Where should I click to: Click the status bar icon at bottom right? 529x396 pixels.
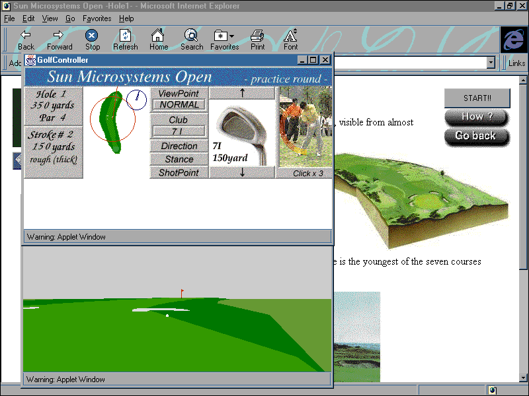(x=492, y=390)
